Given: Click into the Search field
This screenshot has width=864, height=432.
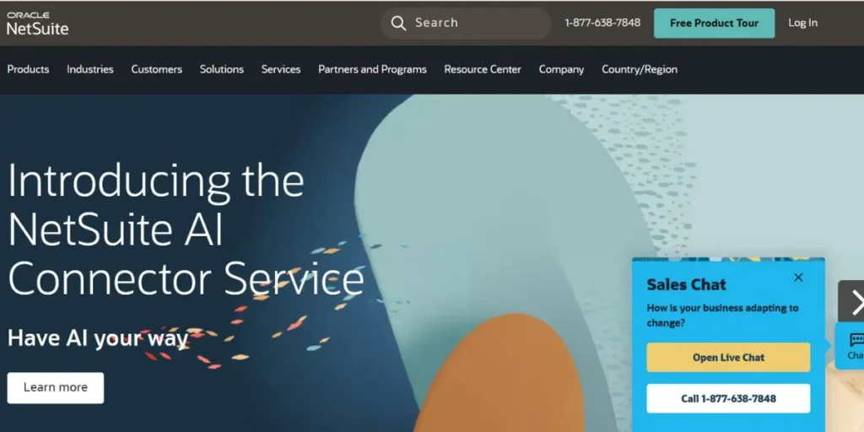Looking at the screenshot, I should pyautogui.click(x=466, y=23).
